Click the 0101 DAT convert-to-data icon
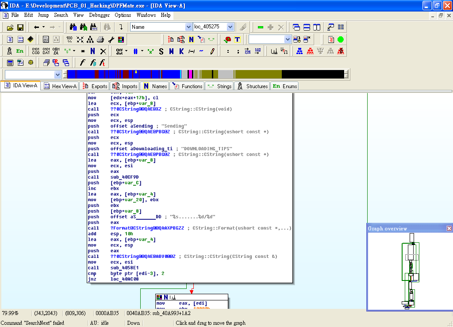This screenshot has width=453, height=327. [x=46, y=51]
